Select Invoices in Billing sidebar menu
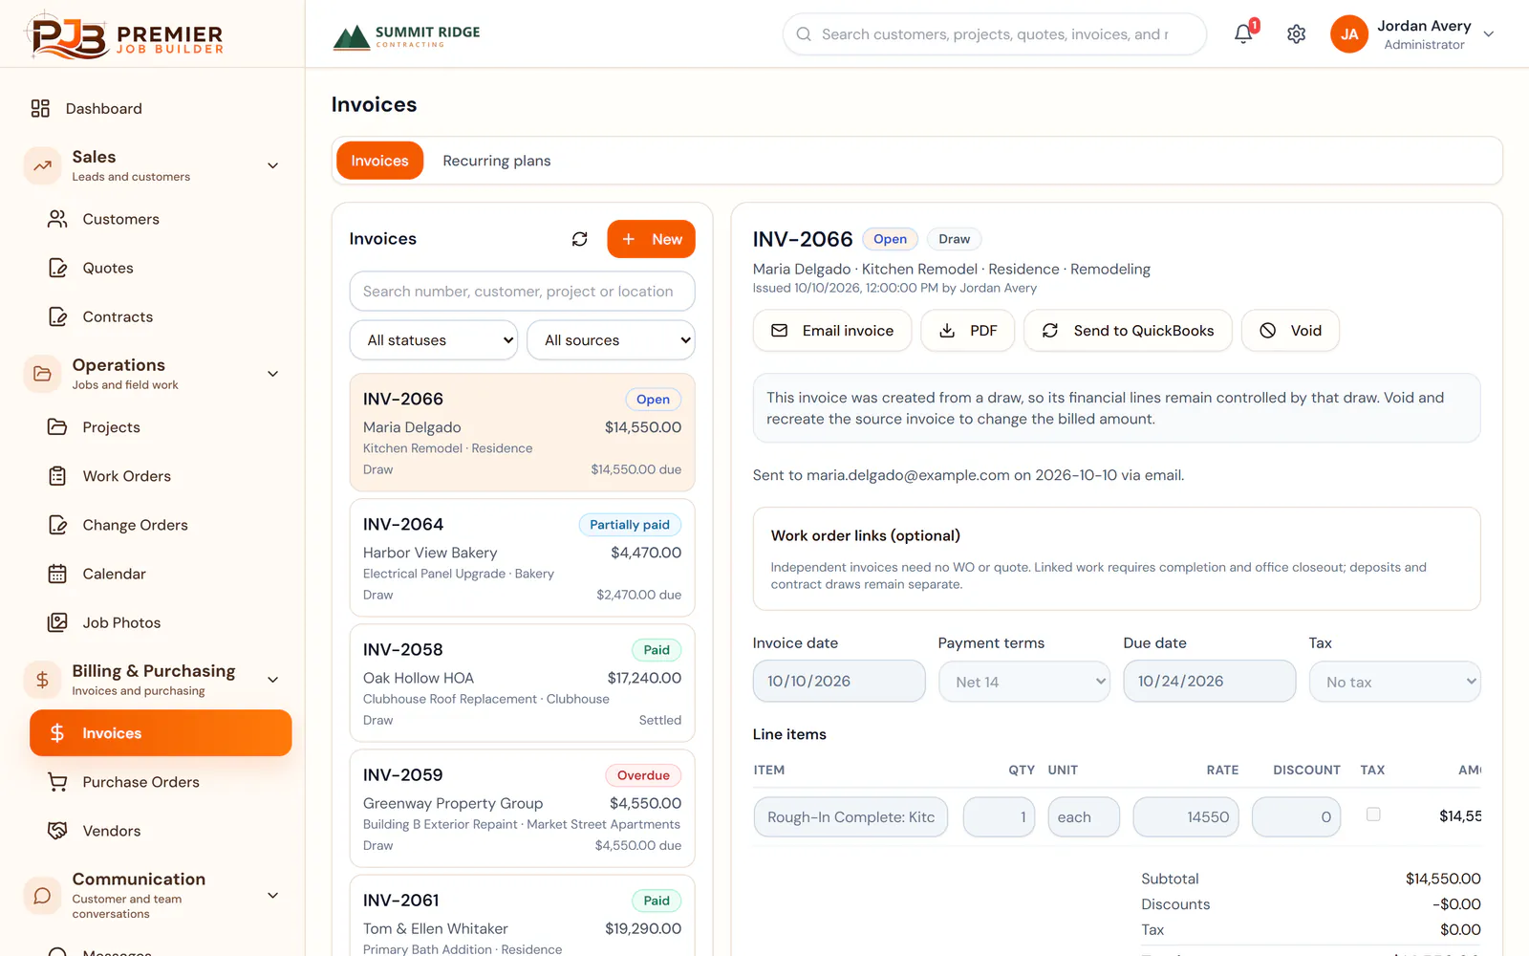This screenshot has height=956, width=1529. [x=161, y=733]
